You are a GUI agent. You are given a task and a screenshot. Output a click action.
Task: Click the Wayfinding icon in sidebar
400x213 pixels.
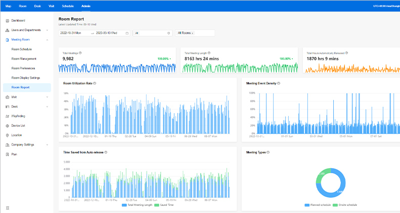coord(7,116)
